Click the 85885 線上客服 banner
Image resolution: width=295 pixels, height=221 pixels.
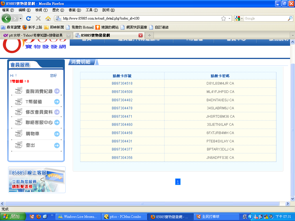[37, 180]
